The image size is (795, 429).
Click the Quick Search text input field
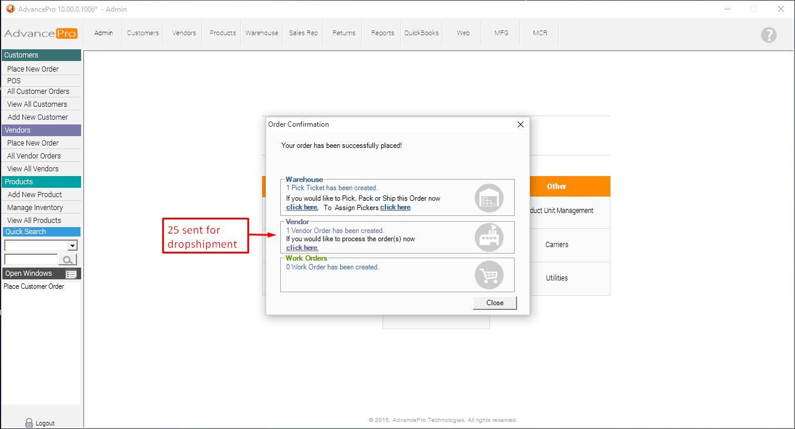pos(31,259)
